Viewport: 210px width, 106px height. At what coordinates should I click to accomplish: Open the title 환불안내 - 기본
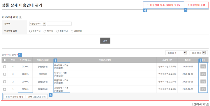coord(61,80)
